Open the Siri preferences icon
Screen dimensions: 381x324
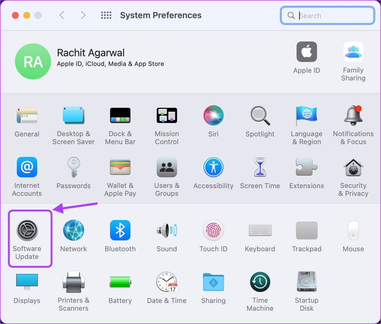tap(213, 116)
